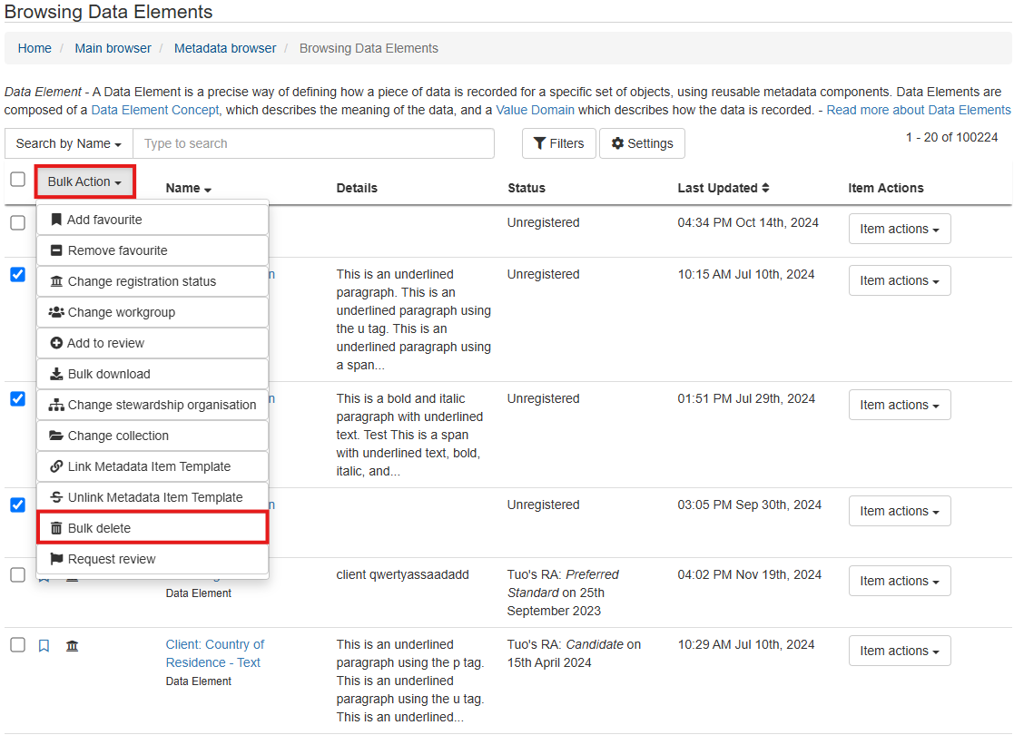The height and width of the screenshot is (735, 1014).
Task: Open the Search by Name dropdown
Action: (69, 143)
